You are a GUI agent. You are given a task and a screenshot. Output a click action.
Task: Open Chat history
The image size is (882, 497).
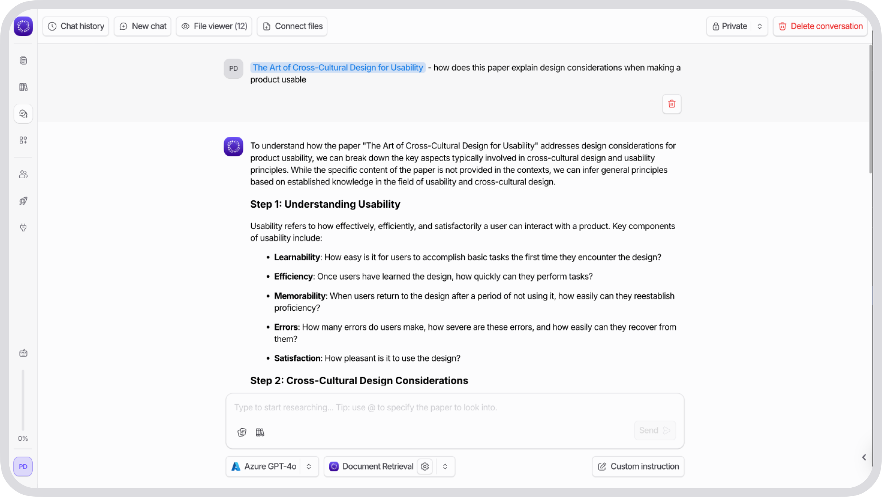[x=75, y=26]
